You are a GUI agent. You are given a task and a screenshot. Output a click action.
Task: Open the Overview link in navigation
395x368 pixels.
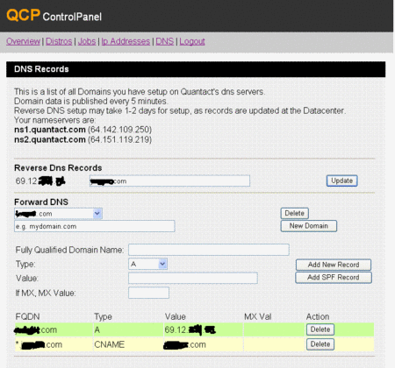[x=23, y=41]
